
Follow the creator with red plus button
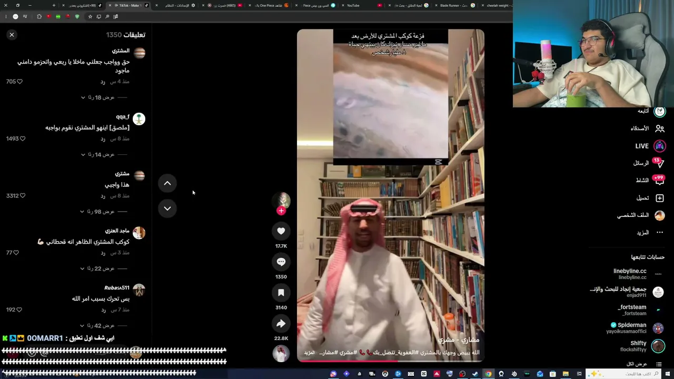click(281, 211)
